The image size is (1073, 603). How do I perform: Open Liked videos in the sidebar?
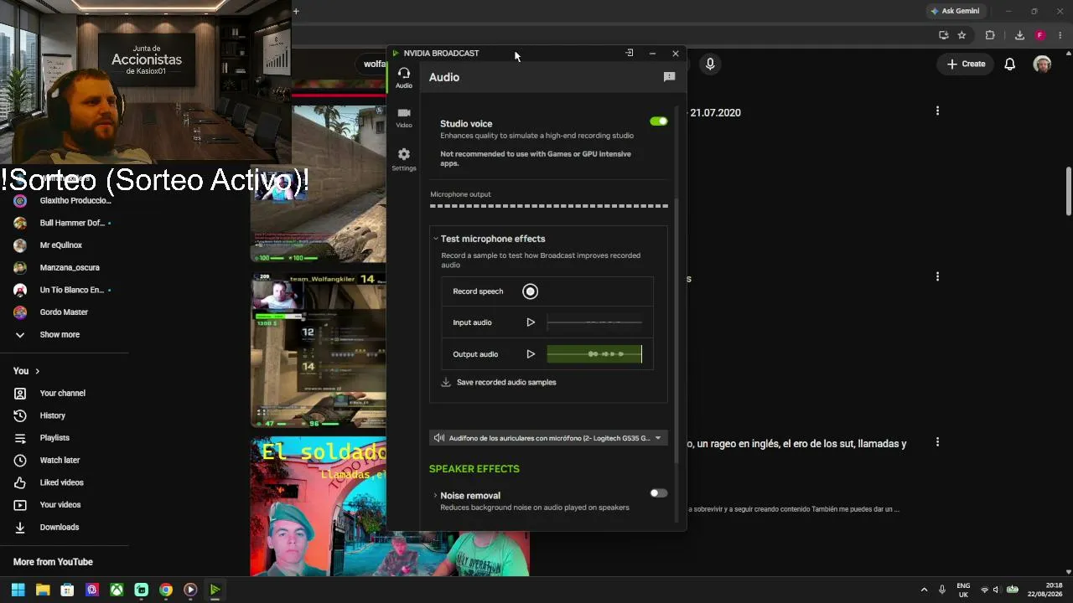pos(64,482)
